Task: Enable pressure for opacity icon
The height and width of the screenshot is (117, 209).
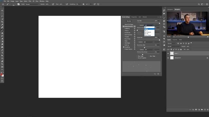Action: pos(53,4)
